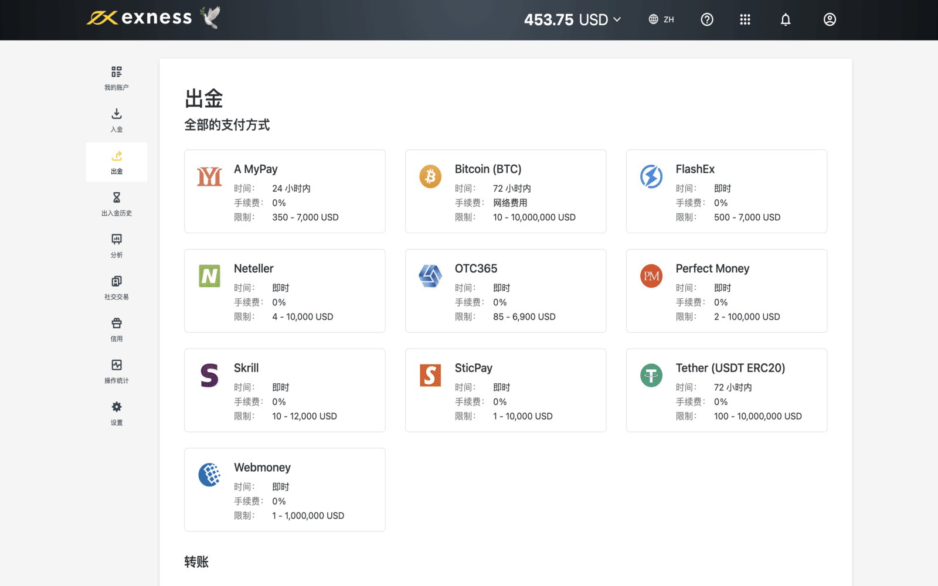Expand the 453.75 USD balance dropdown
The width and height of the screenshot is (938, 586).
point(572,19)
